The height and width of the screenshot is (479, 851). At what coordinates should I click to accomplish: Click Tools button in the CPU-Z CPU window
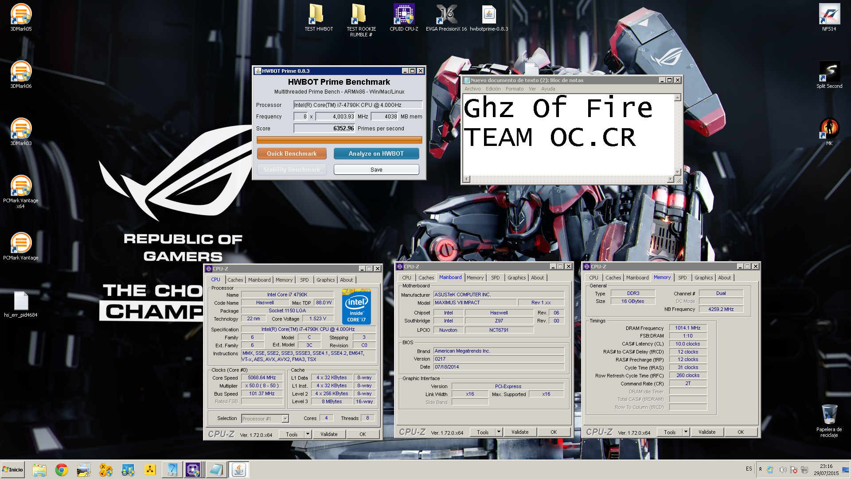point(292,434)
